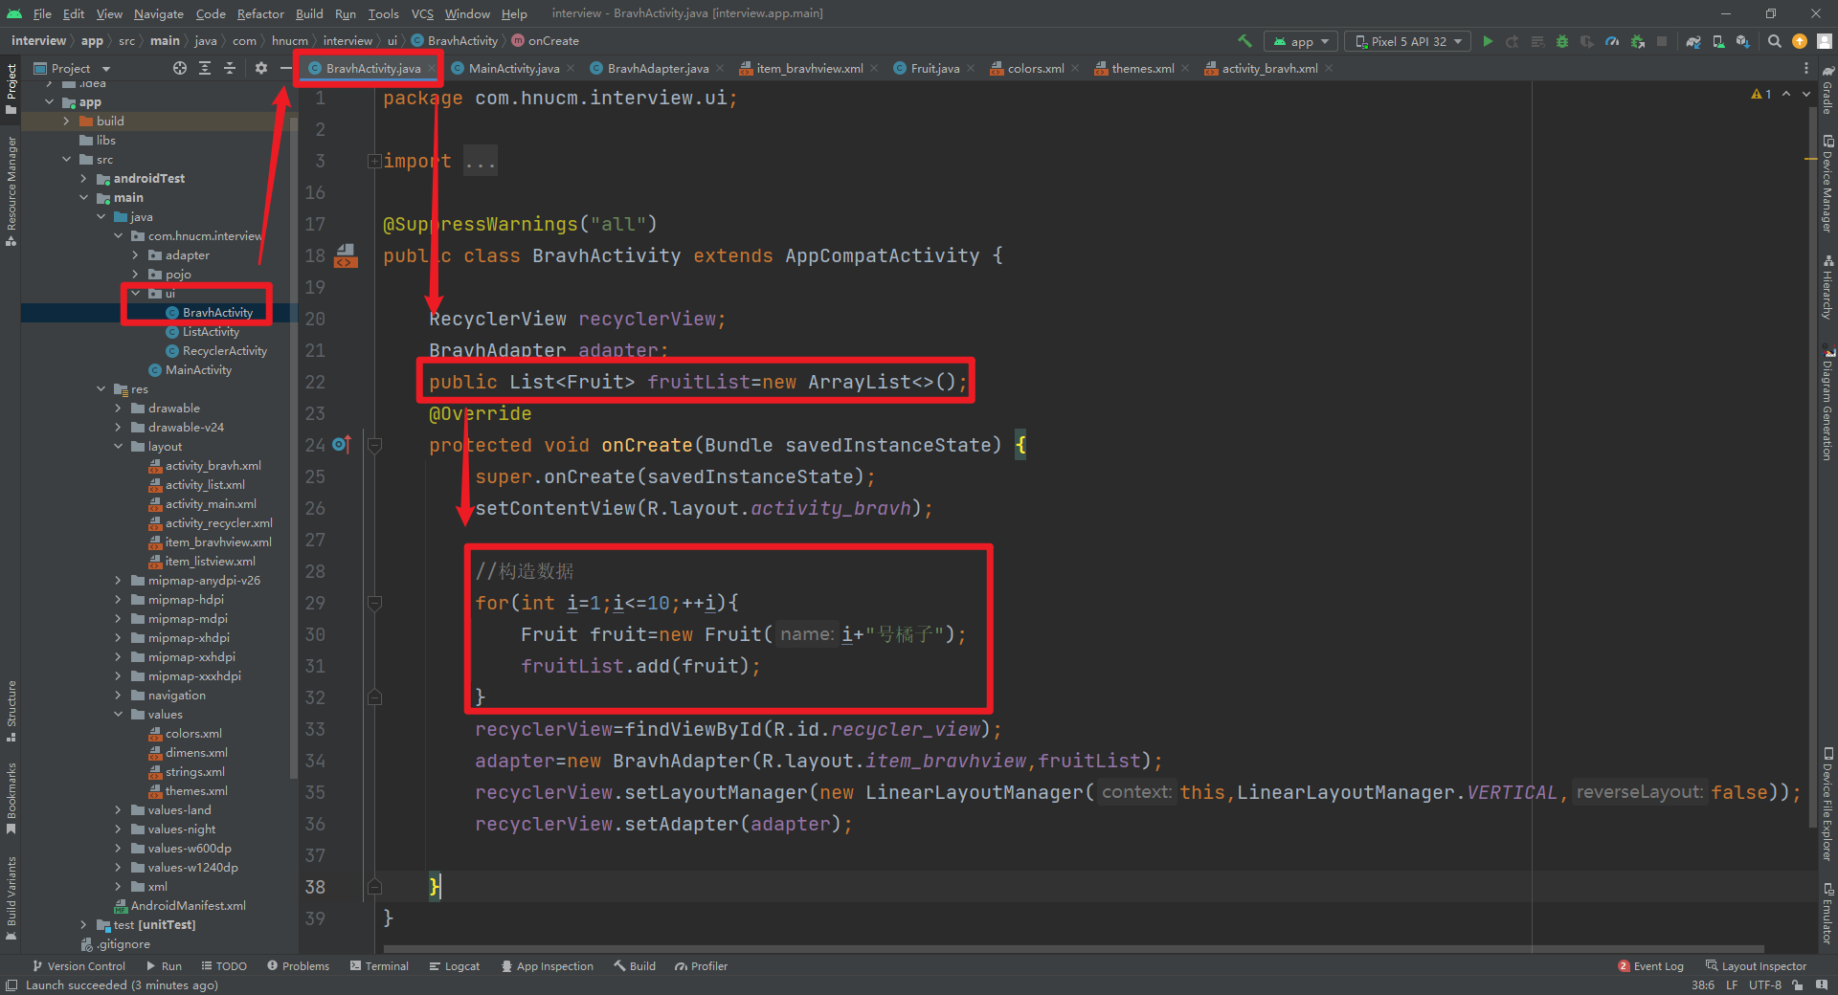Click Apply Changes and Restart Activity icon
The image size is (1838, 995).
point(1513,41)
